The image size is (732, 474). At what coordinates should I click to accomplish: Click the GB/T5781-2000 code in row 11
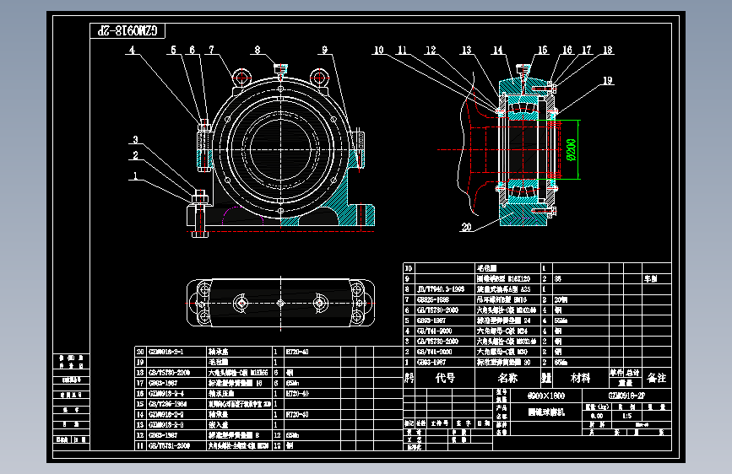170,445
